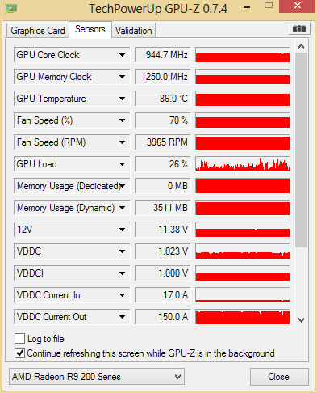
Task: Click the scrollbar down arrow
Action: (301, 320)
